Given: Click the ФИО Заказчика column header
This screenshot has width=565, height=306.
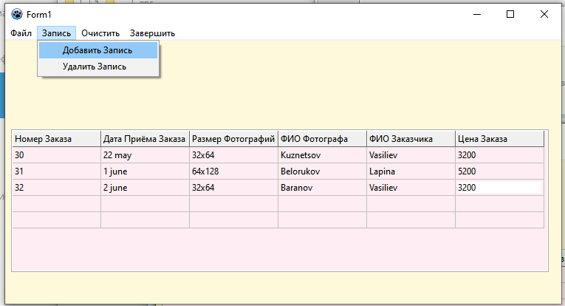Looking at the screenshot, I should click(x=411, y=139).
